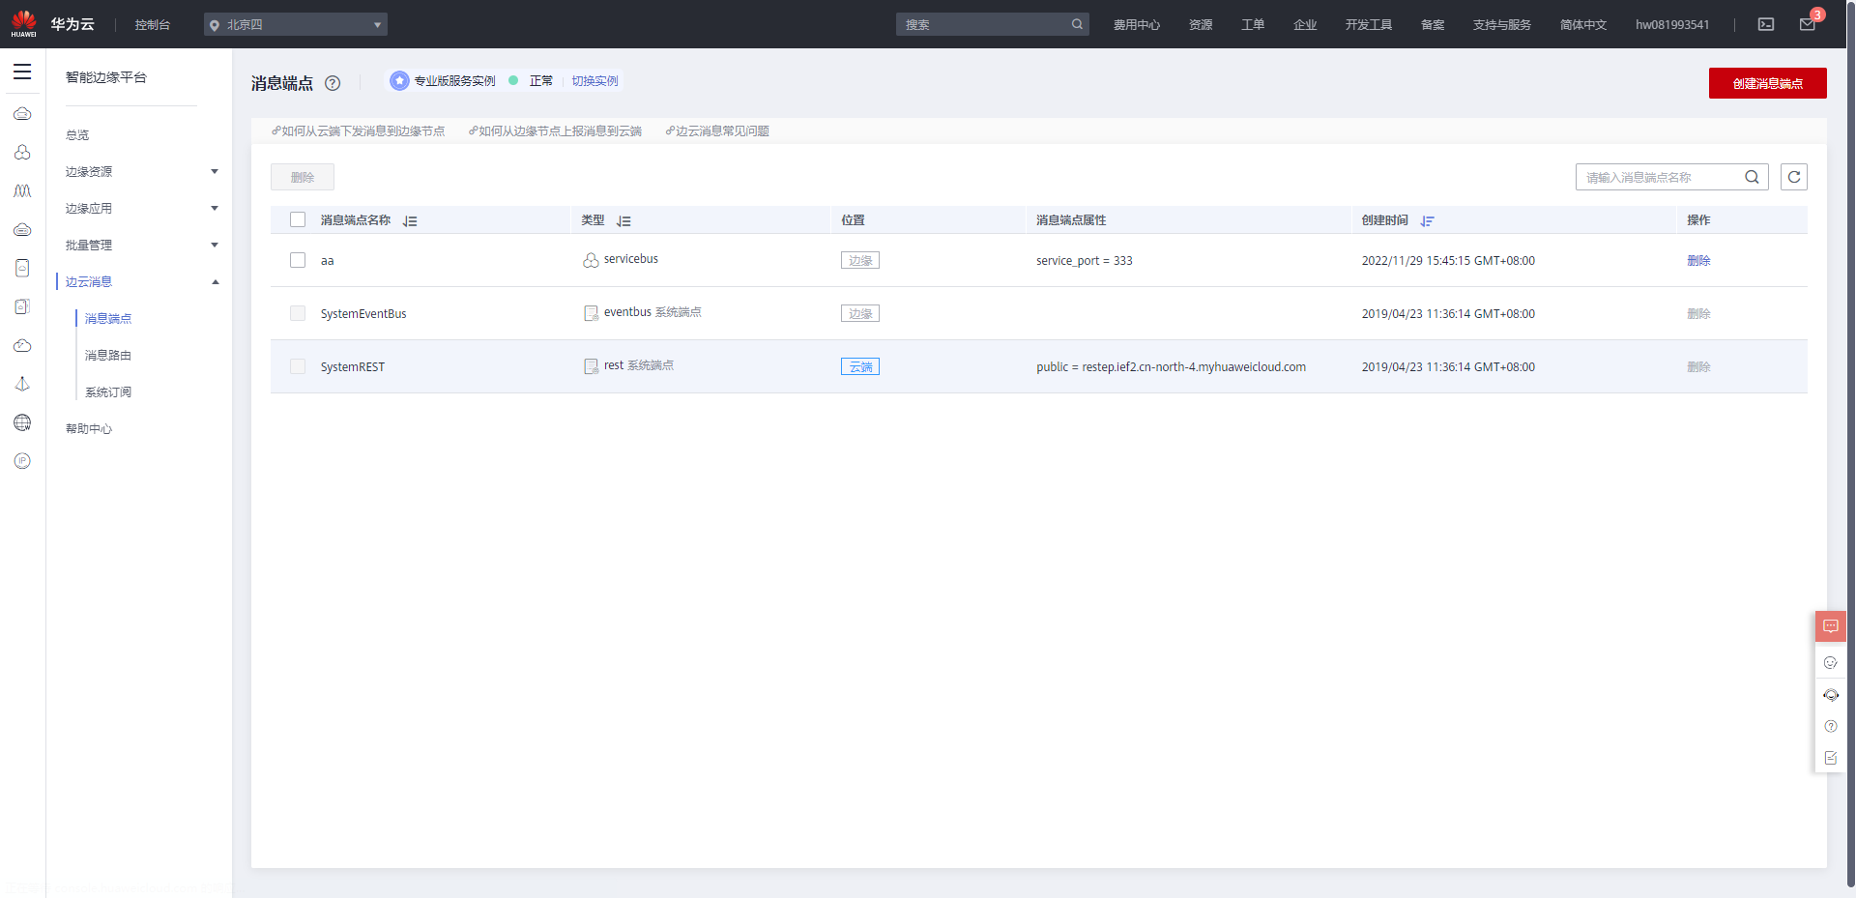Sort by 消息端点名称 column
This screenshot has width=1856, height=898.
(x=410, y=221)
